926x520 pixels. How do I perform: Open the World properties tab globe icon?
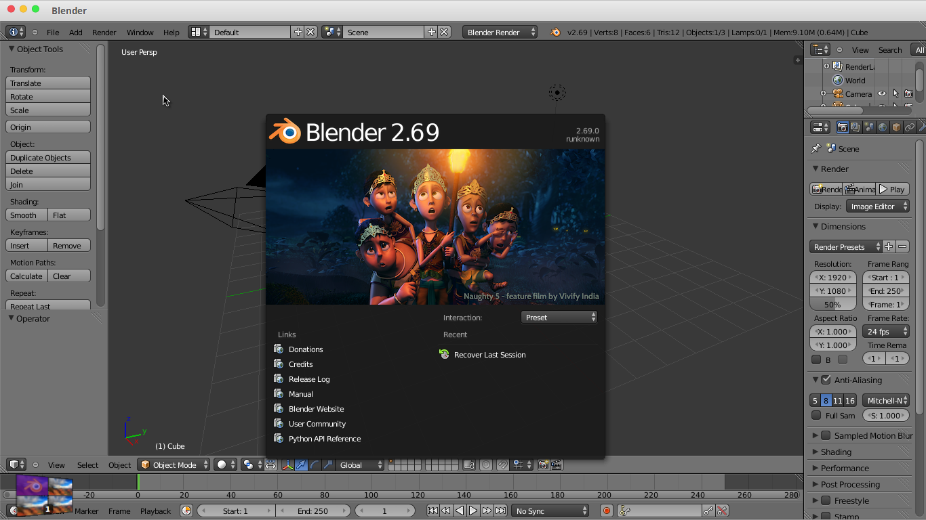(882, 127)
